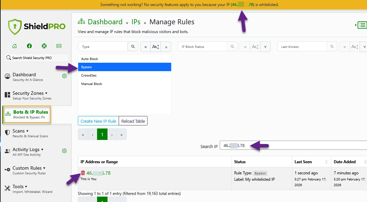Select page 1 in pagination
The image size is (367, 202).
pyautogui.click(x=102, y=135)
